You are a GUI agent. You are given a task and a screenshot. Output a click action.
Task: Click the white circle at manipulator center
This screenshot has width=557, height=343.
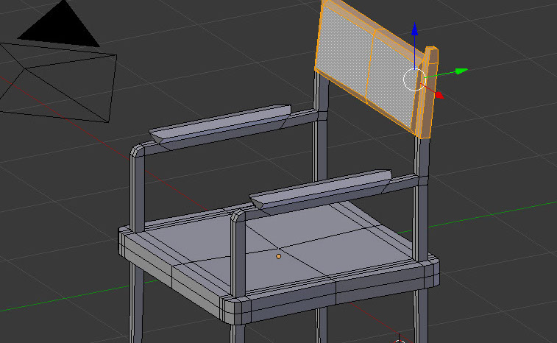point(415,79)
